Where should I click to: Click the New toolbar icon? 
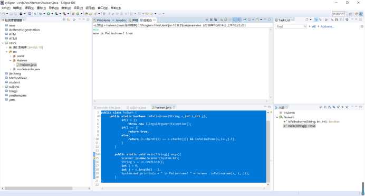[x=3, y=14]
